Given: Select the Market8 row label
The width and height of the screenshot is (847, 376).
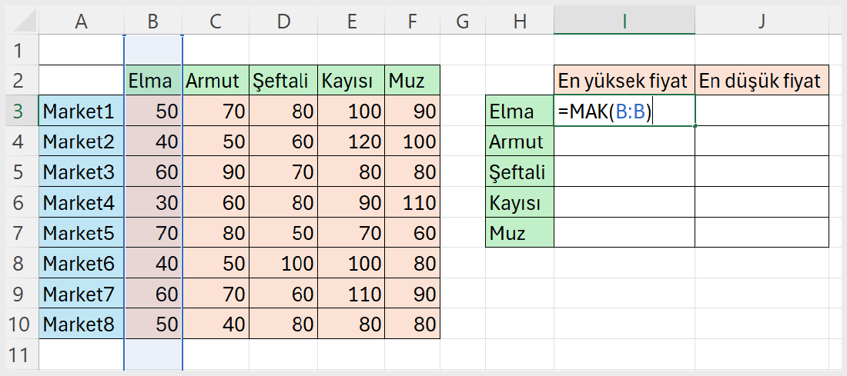Looking at the screenshot, I should pyautogui.click(x=81, y=324).
